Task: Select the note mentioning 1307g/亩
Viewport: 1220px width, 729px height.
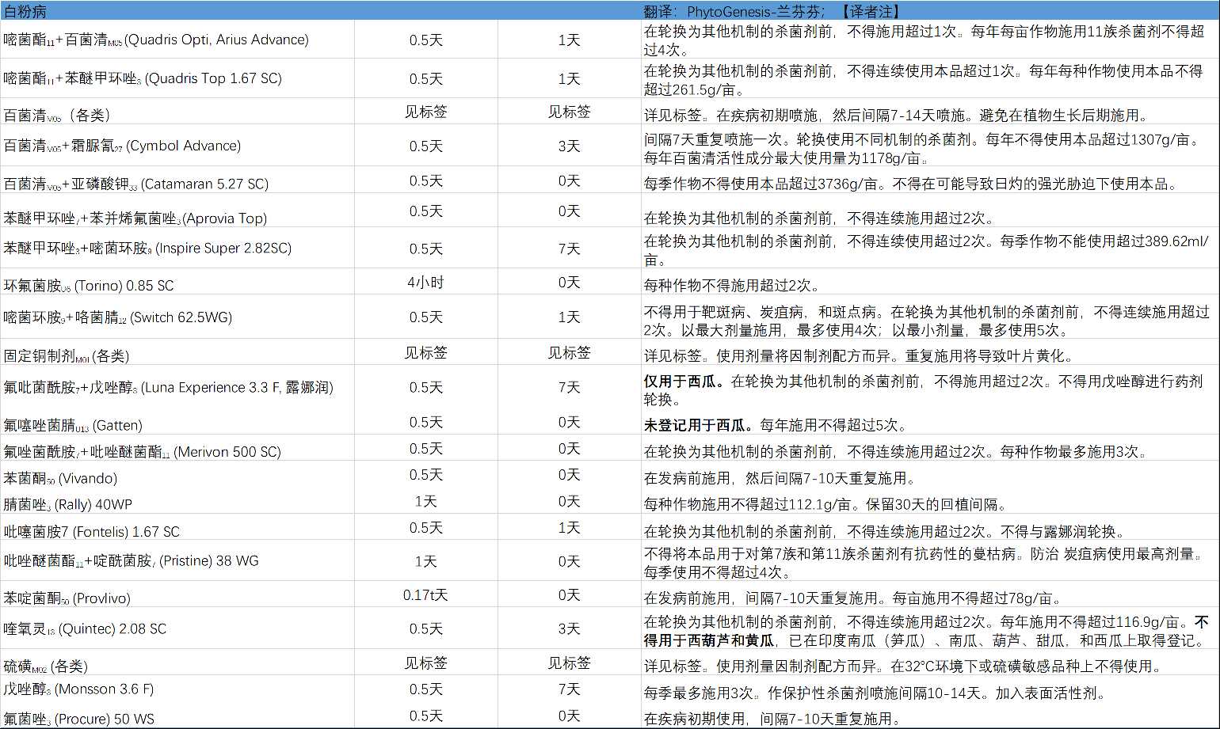Action: tap(930, 146)
